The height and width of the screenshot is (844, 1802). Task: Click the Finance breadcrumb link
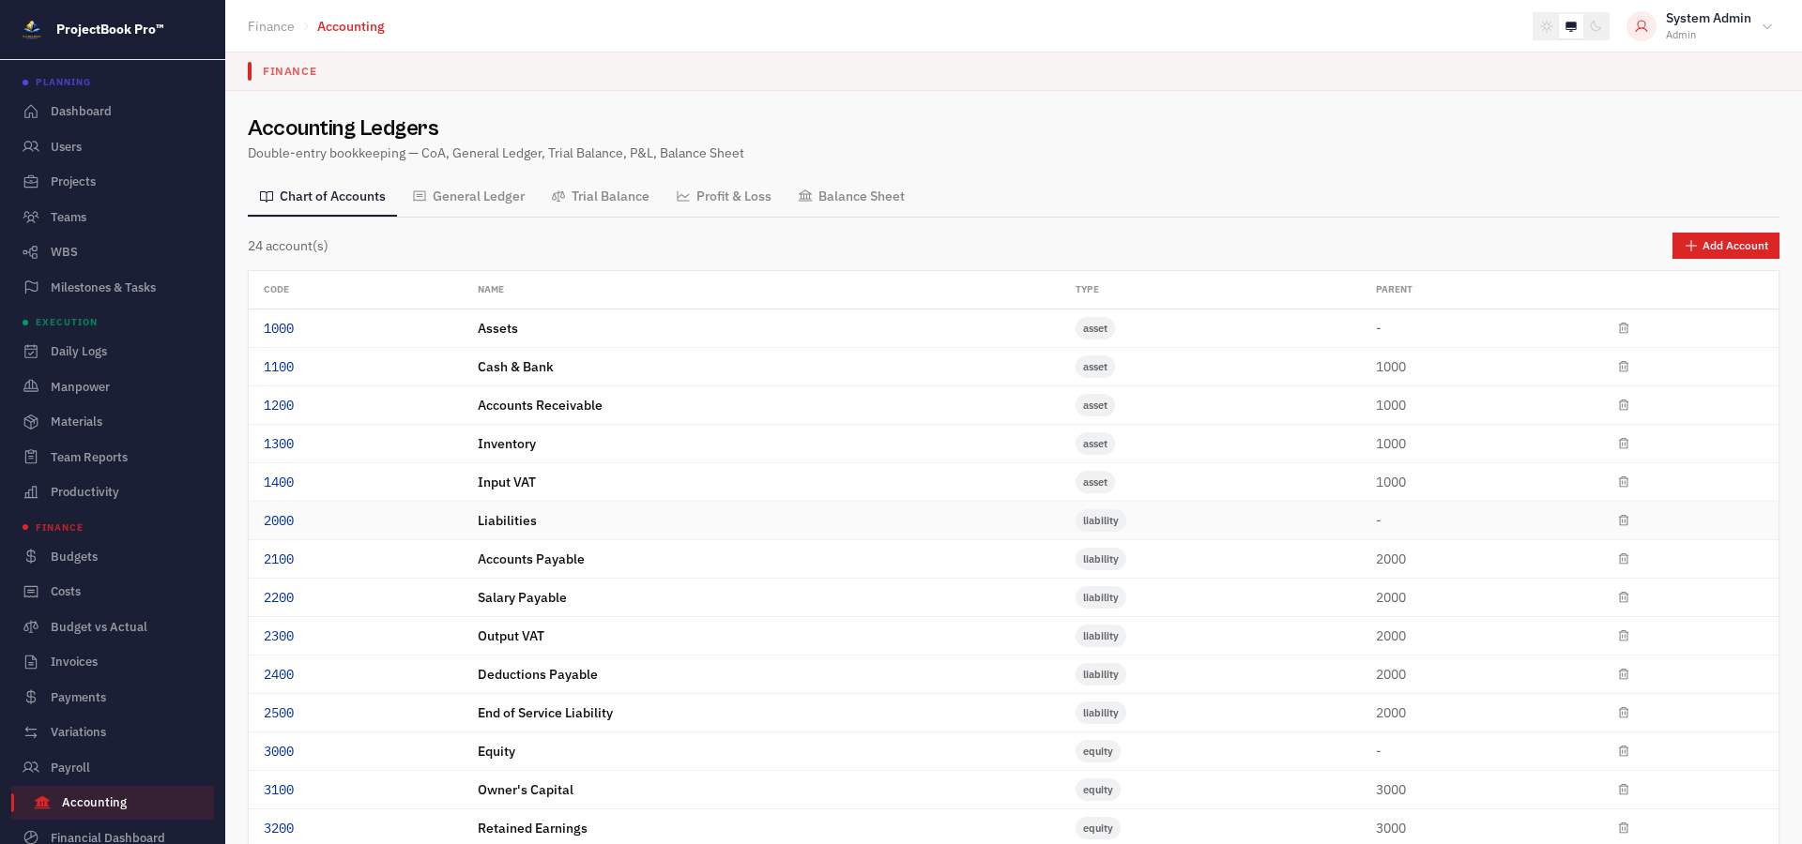(271, 26)
